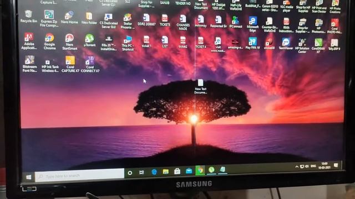
Task: Open the taskbar clock and date
Action: point(324,165)
